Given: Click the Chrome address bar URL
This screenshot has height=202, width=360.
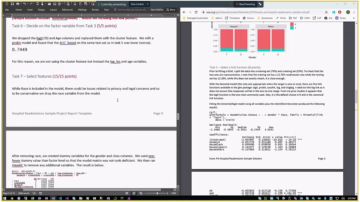Looking at the screenshot, I should click(x=258, y=12).
